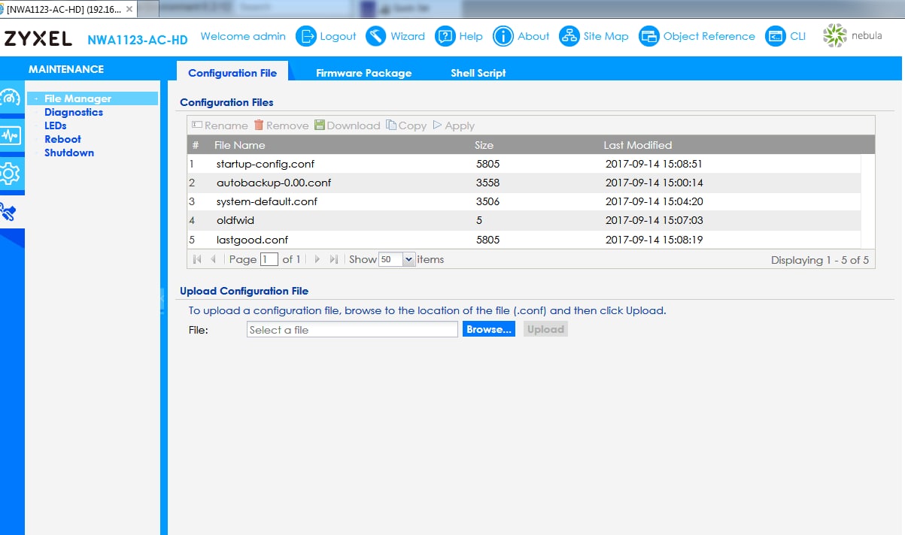
Task: Click the Site Map link text
Action: [x=606, y=36]
